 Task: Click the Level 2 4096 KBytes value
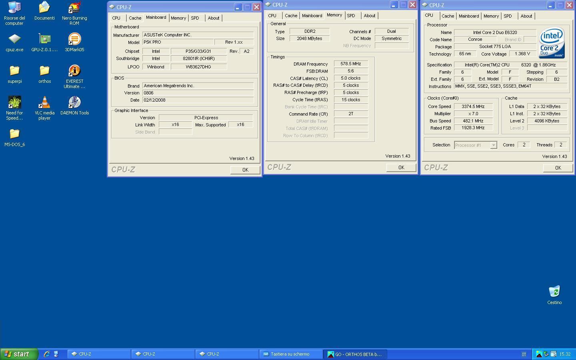(x=547, y=121)
